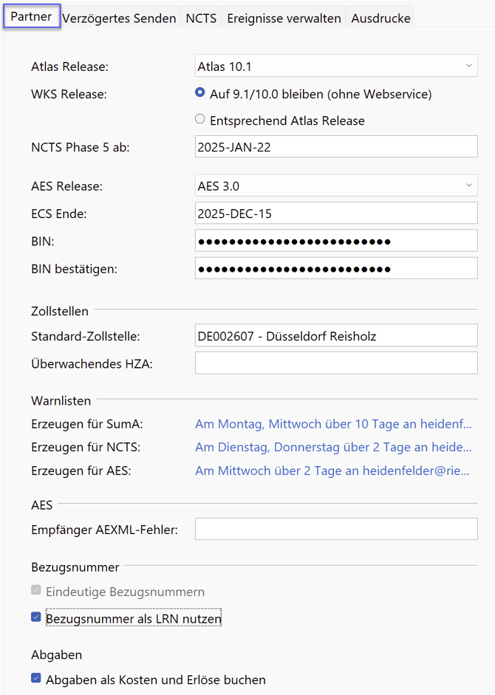Select 'Auf 9.1/10.0 bleiben' radio option
The image size is (495, 695).
point(200,94)
